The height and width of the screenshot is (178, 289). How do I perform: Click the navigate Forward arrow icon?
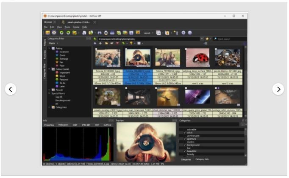[x=100, y=43]
